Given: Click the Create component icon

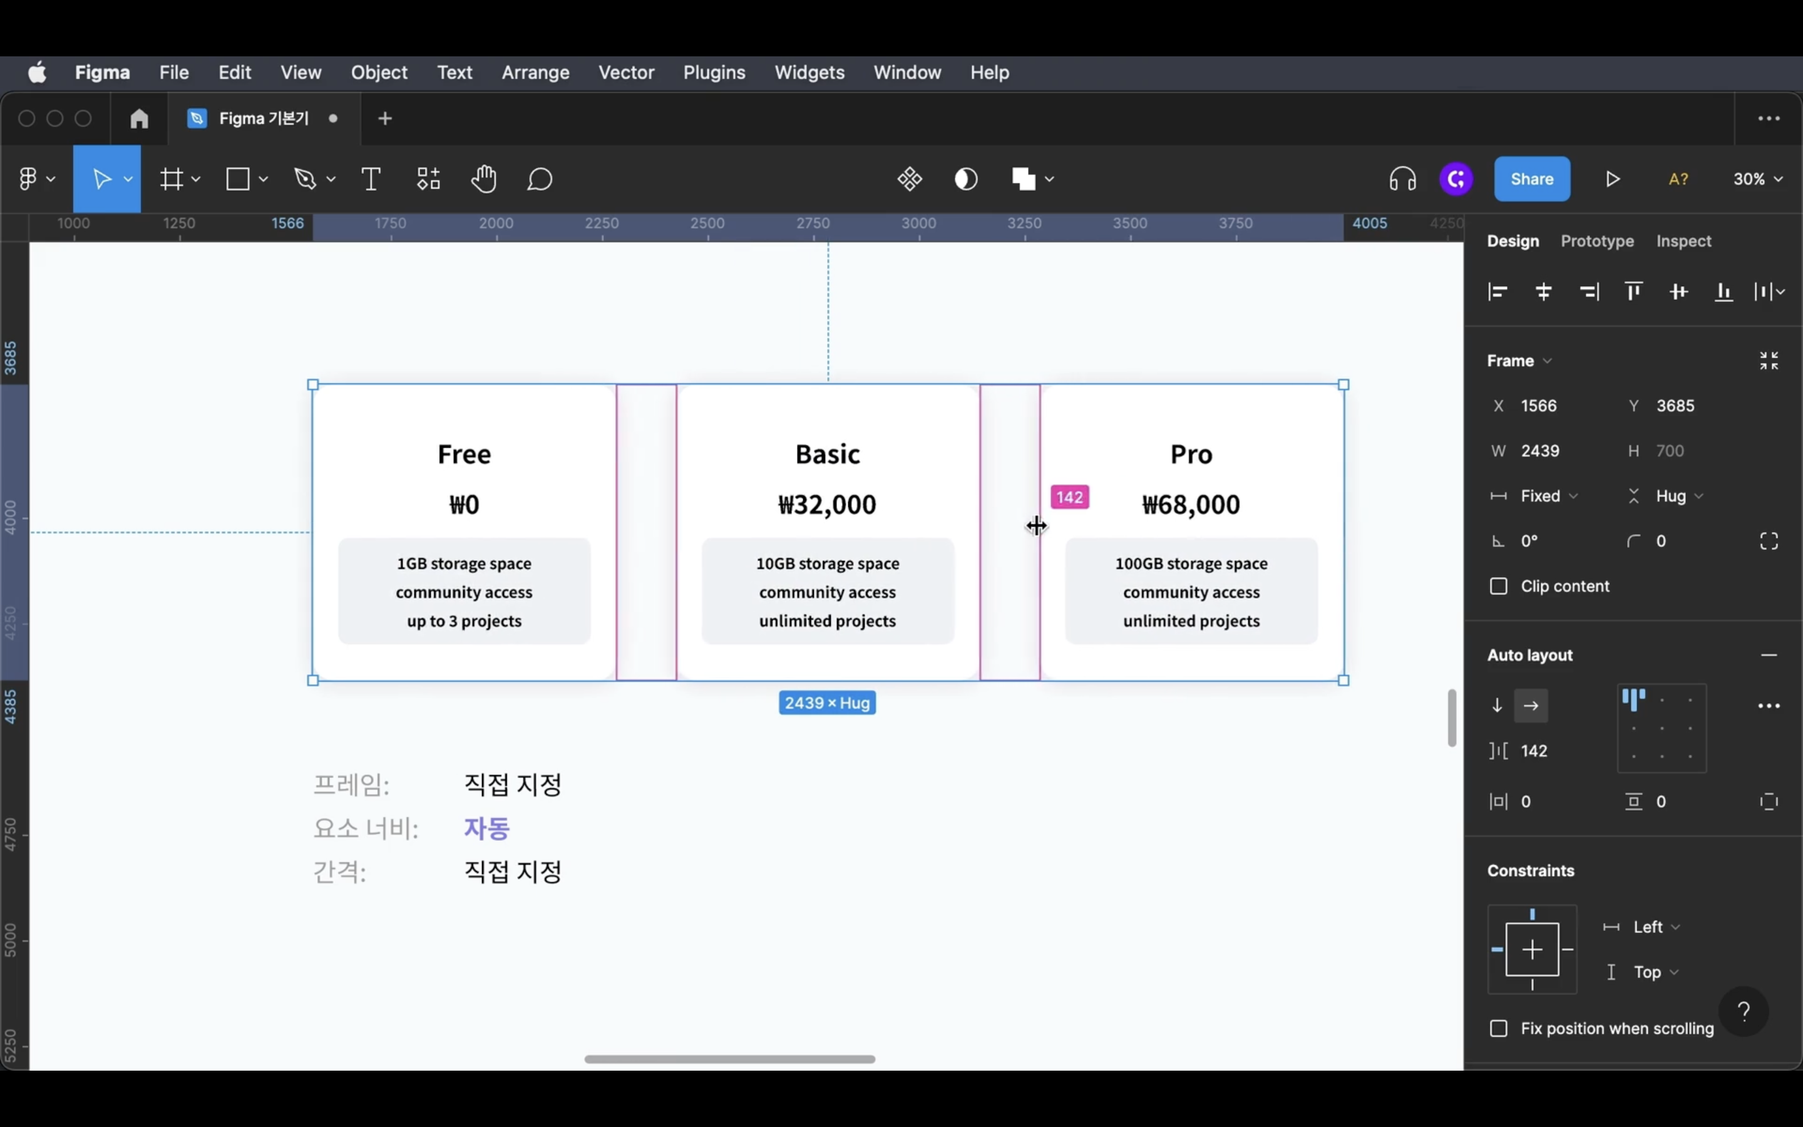Looking at the screenshot, I should coord(910,179).
